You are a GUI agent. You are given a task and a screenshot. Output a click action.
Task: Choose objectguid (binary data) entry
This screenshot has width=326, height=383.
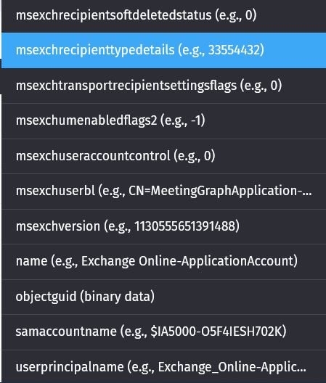(164, 297)
